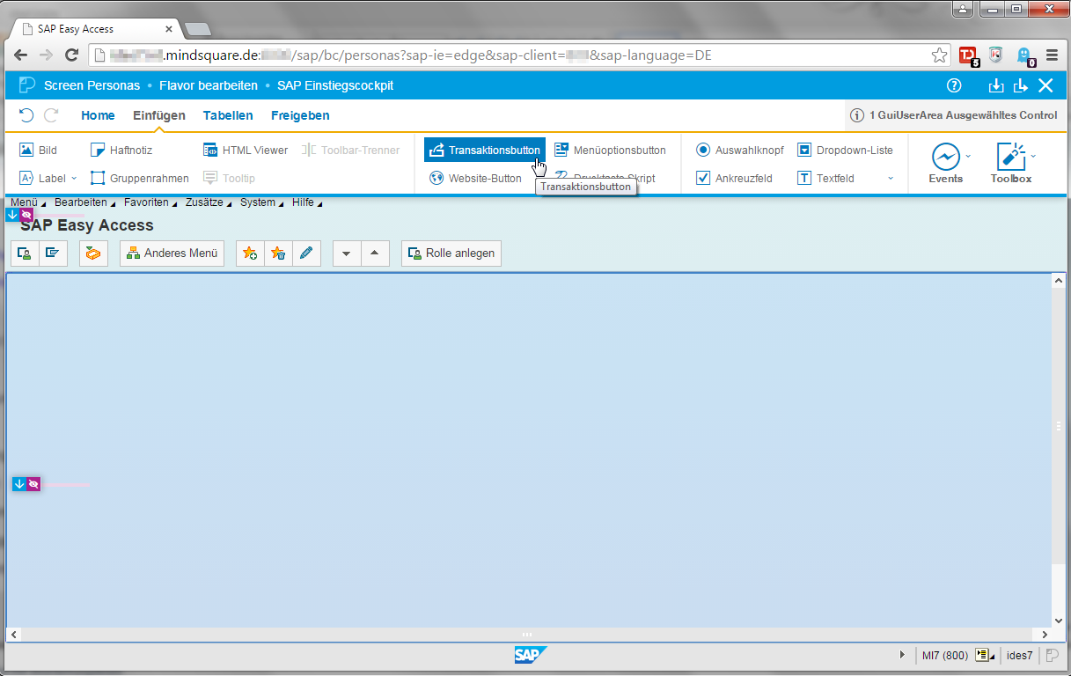Viewport: 1071px width, 676px height.
Task: Click lower blue down-arrow marker icon
Action: tap(19, 484)
